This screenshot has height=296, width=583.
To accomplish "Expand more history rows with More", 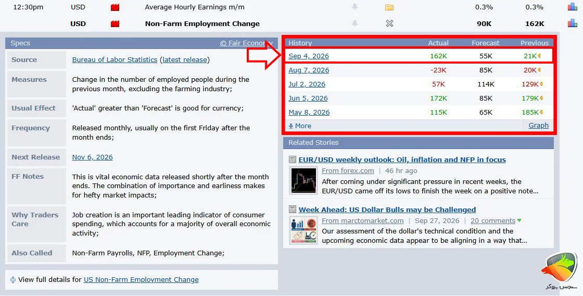I will [300, 126].
